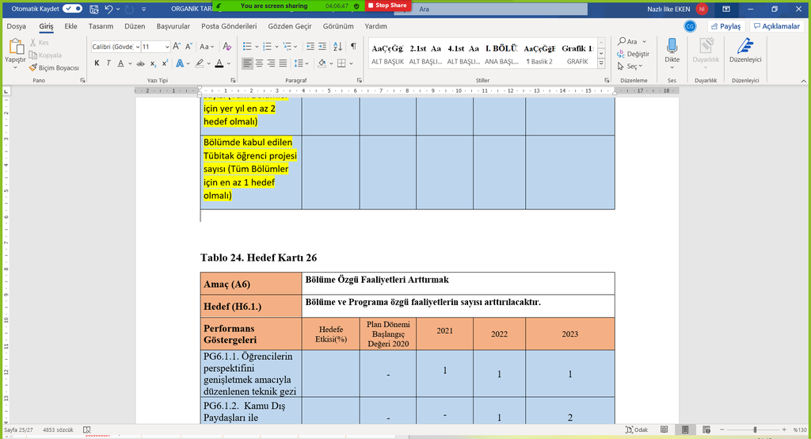The height and width of the screenshot is (439, 811).
Task: Expand the styles gallery
Action: pyautogui.click(x=601, y=63)
